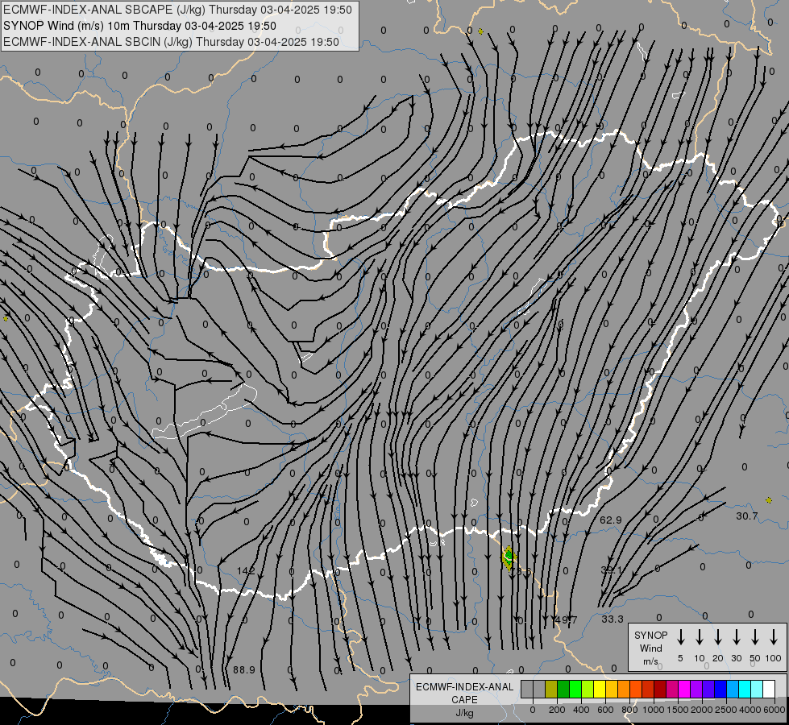Click the 30.7 value on the map
The image size is (789, 725).
point(747,516)
